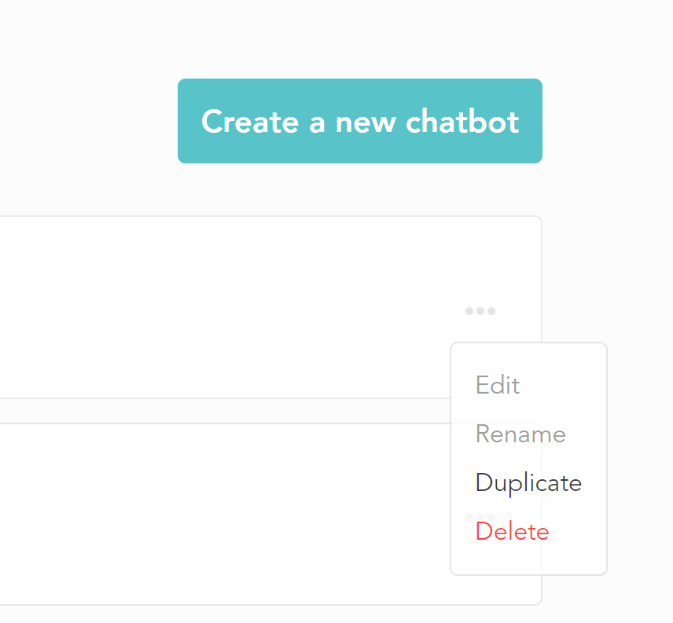Click the blank area of the lower card
The width and height of the screenshot is (673, 623).
pyautogui.click(x=223, y=514)
